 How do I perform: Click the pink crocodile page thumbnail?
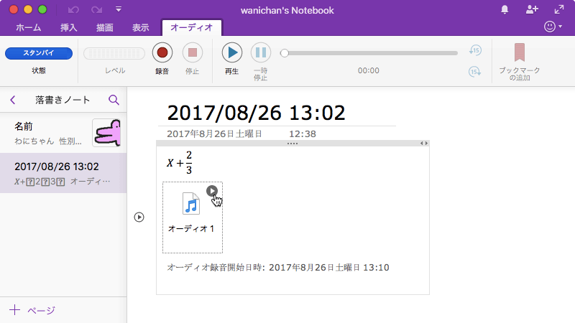(106, 133)
